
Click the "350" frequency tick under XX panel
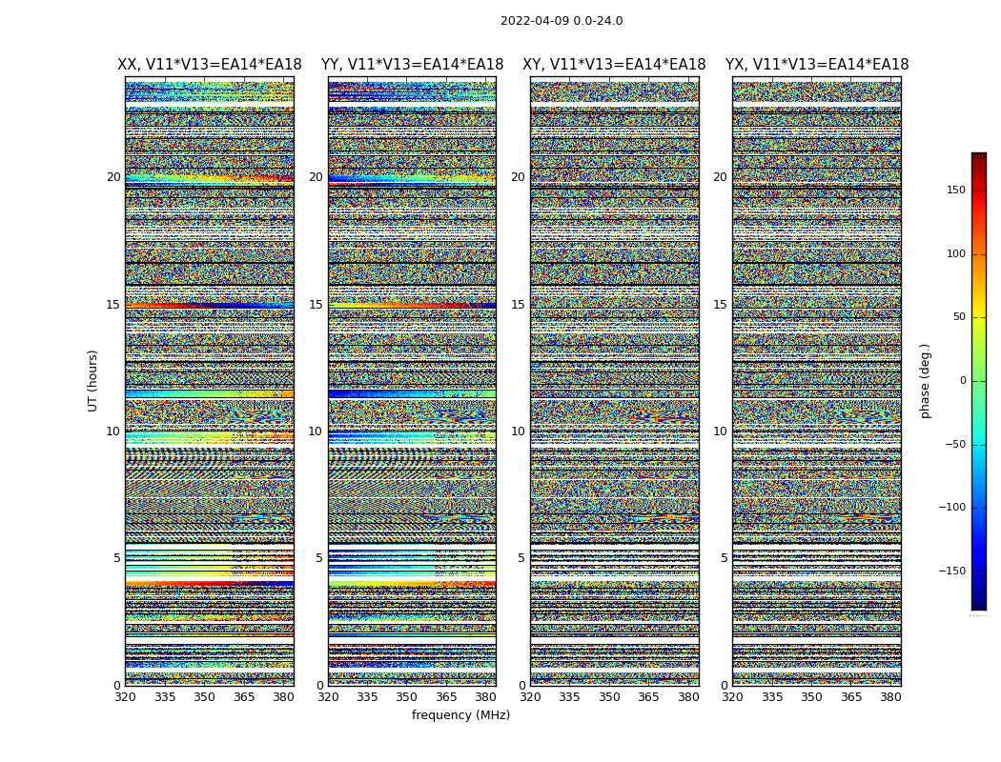[205, 697]
